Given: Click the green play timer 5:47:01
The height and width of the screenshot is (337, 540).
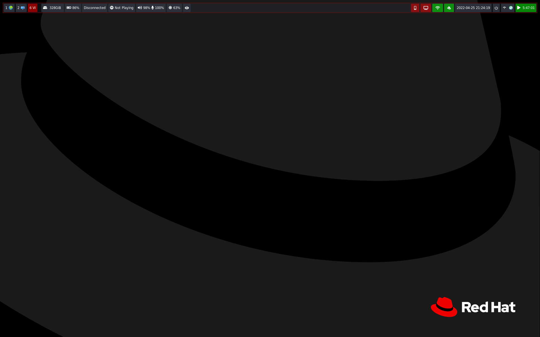Looking at the screenshot, I should coord(526,8).
